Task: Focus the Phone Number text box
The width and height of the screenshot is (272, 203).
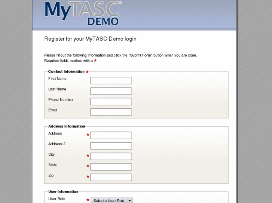Action: pyautogui.click(x=111, y=102)
